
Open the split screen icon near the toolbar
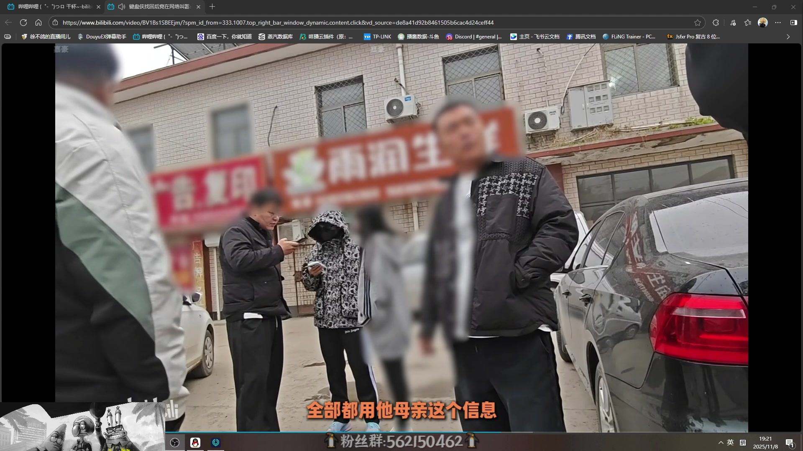tap(794, 23)
